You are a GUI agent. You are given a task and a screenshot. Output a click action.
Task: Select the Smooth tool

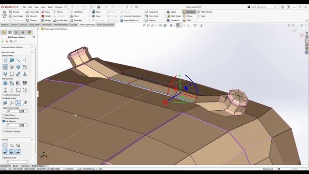31,16
